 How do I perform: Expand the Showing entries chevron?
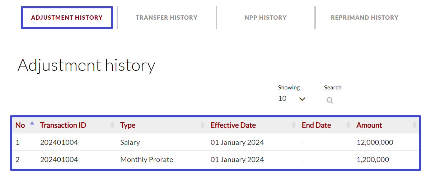302,99
